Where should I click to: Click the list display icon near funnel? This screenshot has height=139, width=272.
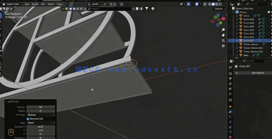click(x=141, y=8)
